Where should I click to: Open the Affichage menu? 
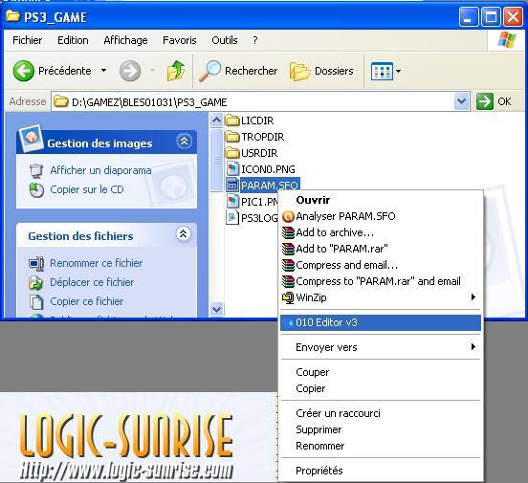pos(125,40)
